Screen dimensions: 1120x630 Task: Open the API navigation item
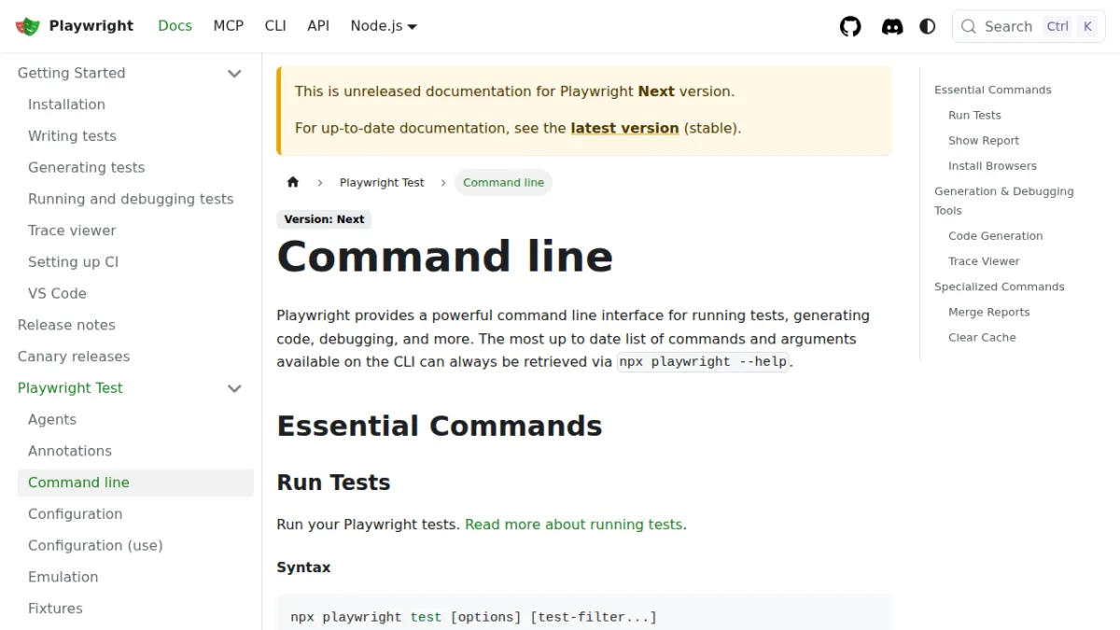318,26
